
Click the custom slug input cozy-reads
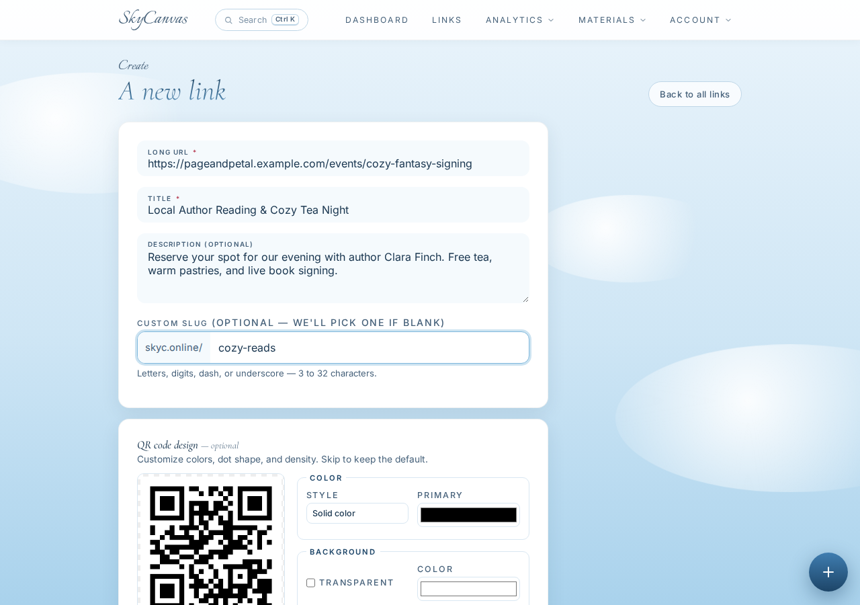[370, 348]
